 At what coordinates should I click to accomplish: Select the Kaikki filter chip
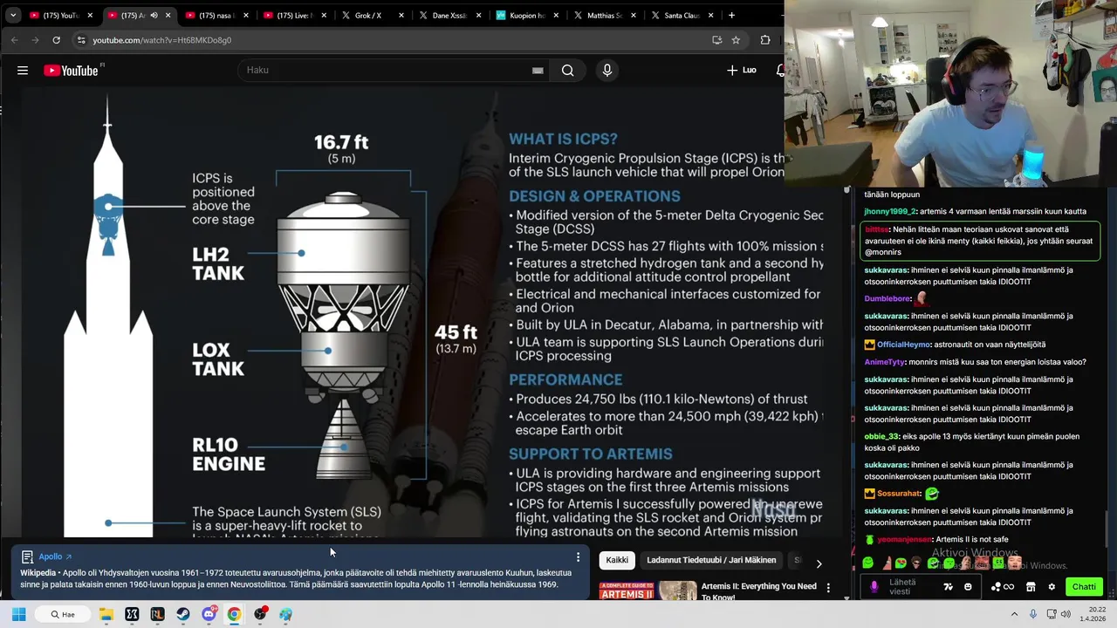(617, 560)
